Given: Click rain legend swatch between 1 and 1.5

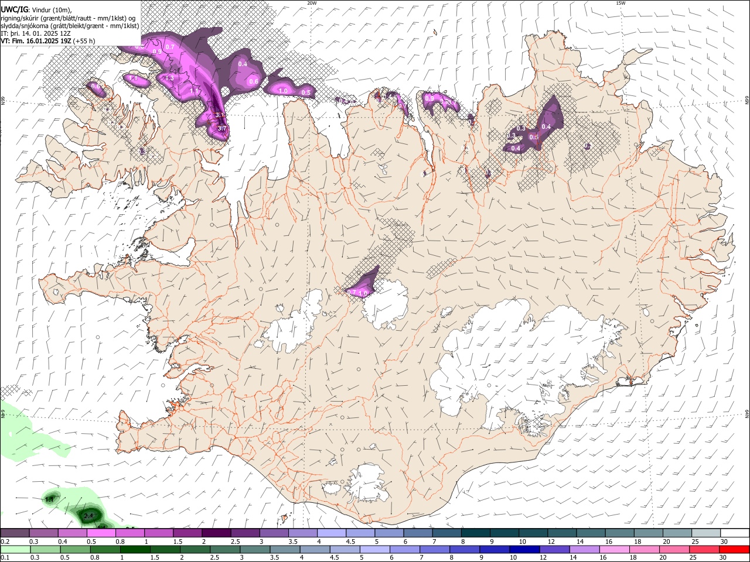Looking at the screenshot, I should (135, 549).
